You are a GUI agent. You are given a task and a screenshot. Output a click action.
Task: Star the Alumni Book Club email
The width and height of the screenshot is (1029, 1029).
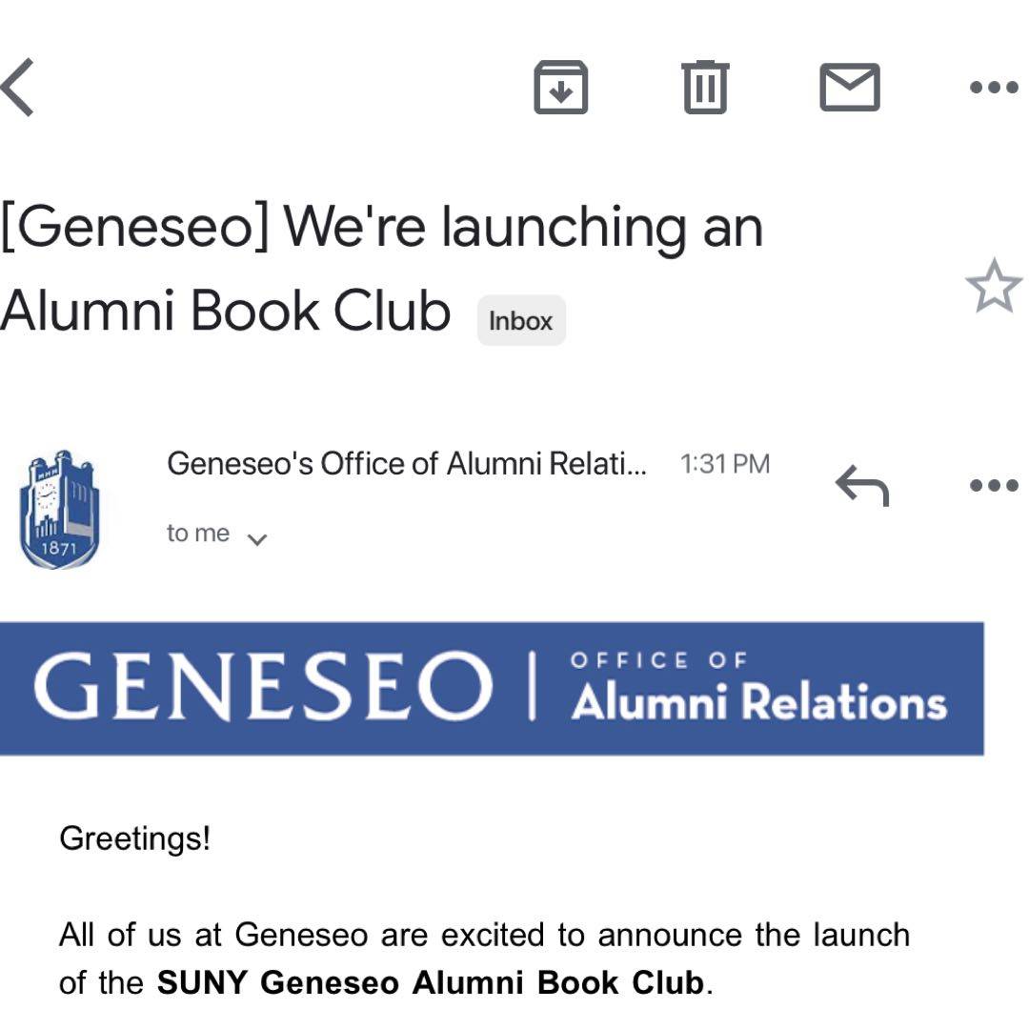click(994, 286)
